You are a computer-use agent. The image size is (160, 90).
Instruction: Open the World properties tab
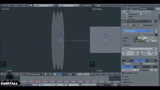[135, 21]
